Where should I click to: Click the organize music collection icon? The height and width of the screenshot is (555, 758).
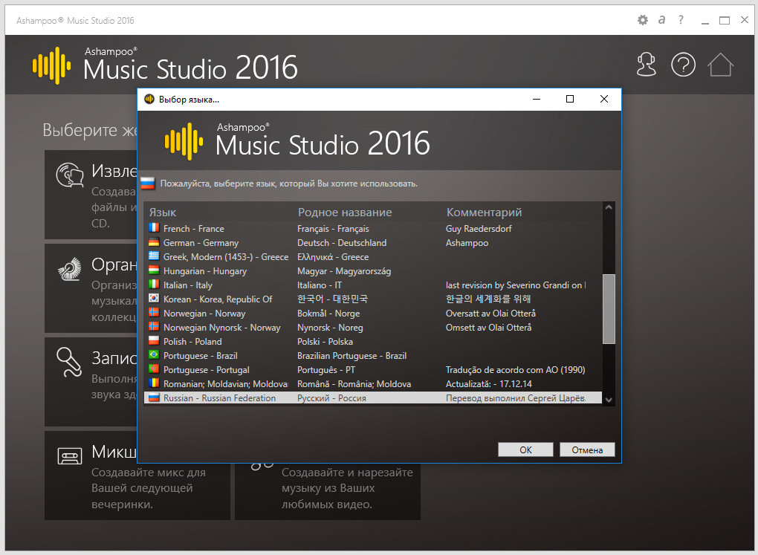point(71,267)
